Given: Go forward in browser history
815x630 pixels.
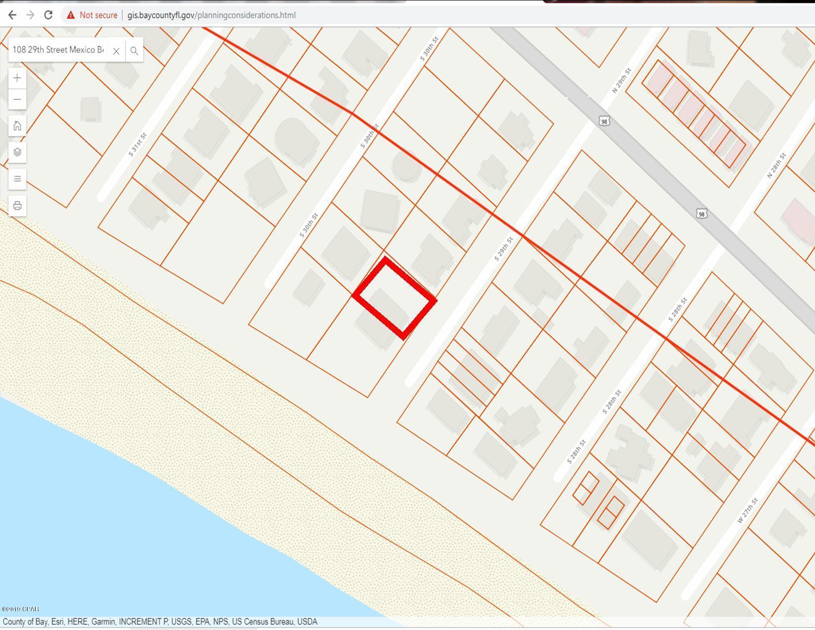Looking at the screenshot, I should pyautogui.click(x=30, y=15).
